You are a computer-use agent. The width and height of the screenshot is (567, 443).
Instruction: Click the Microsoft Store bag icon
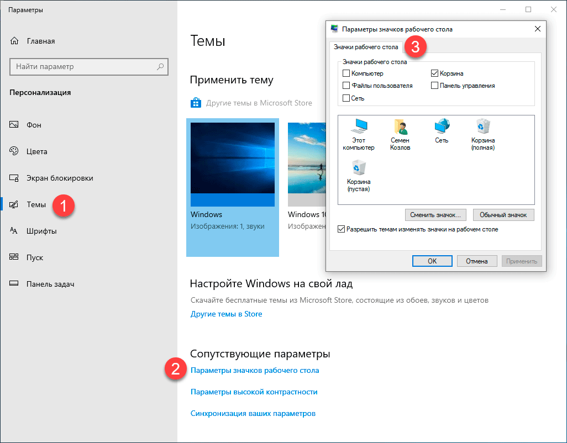click(x=196, y=103)
